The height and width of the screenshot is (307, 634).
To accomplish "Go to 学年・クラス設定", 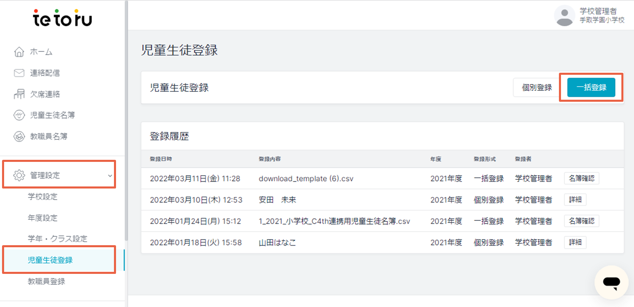I will (57, 239).
